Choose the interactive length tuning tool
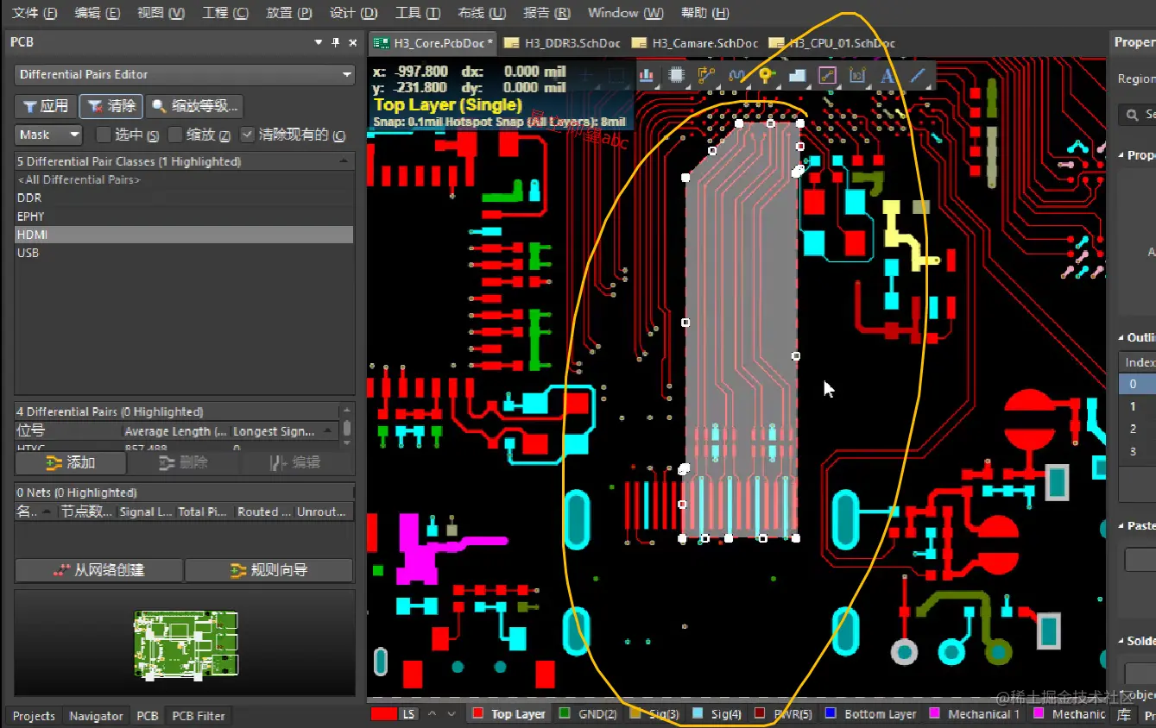The width and height of the screenshot is (1156, 728). (736, 75)
